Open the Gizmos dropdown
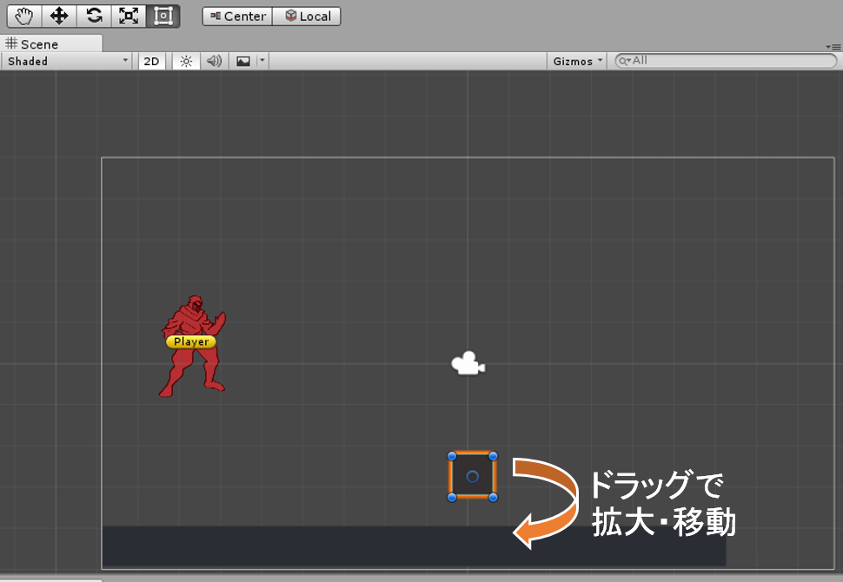The image size is (843, 582). (577, 62)
